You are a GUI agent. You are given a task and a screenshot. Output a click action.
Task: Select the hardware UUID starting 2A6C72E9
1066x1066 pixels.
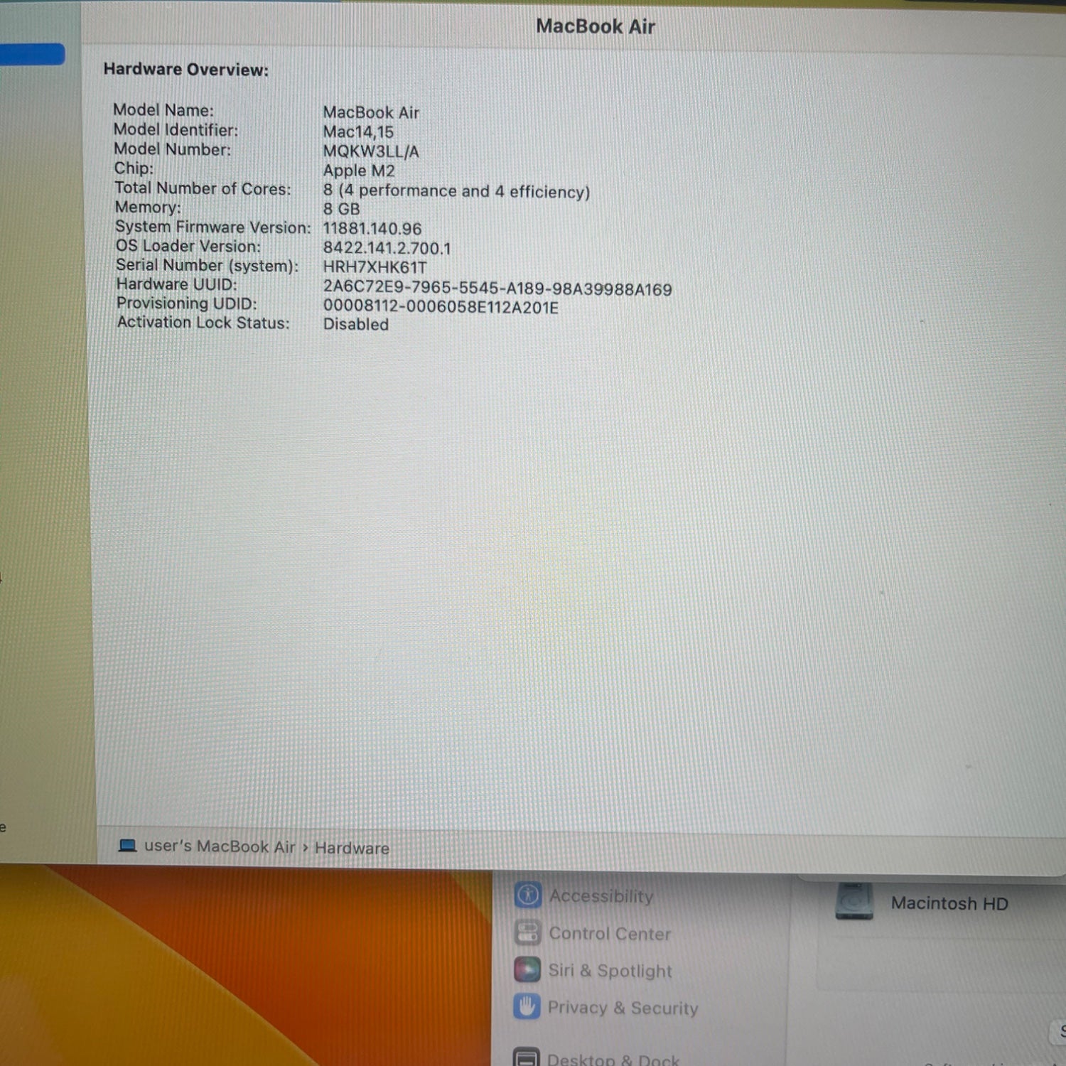tap(497, 289)
